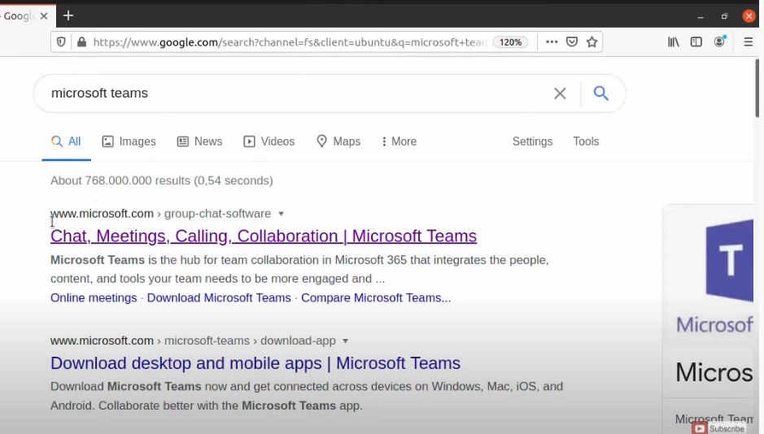Expand the arrow beside download-app result URL
764x434 pixels.
pos(345,341)
